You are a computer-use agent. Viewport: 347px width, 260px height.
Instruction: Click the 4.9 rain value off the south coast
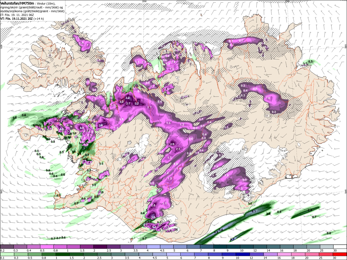click(216, 232)
